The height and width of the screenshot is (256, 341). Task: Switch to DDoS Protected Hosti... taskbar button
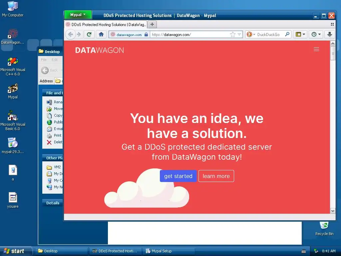115,251
